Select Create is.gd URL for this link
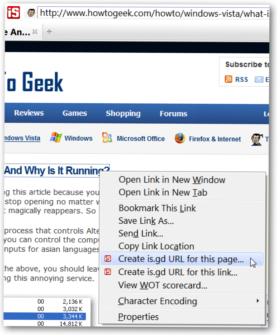 coord(178,272)
